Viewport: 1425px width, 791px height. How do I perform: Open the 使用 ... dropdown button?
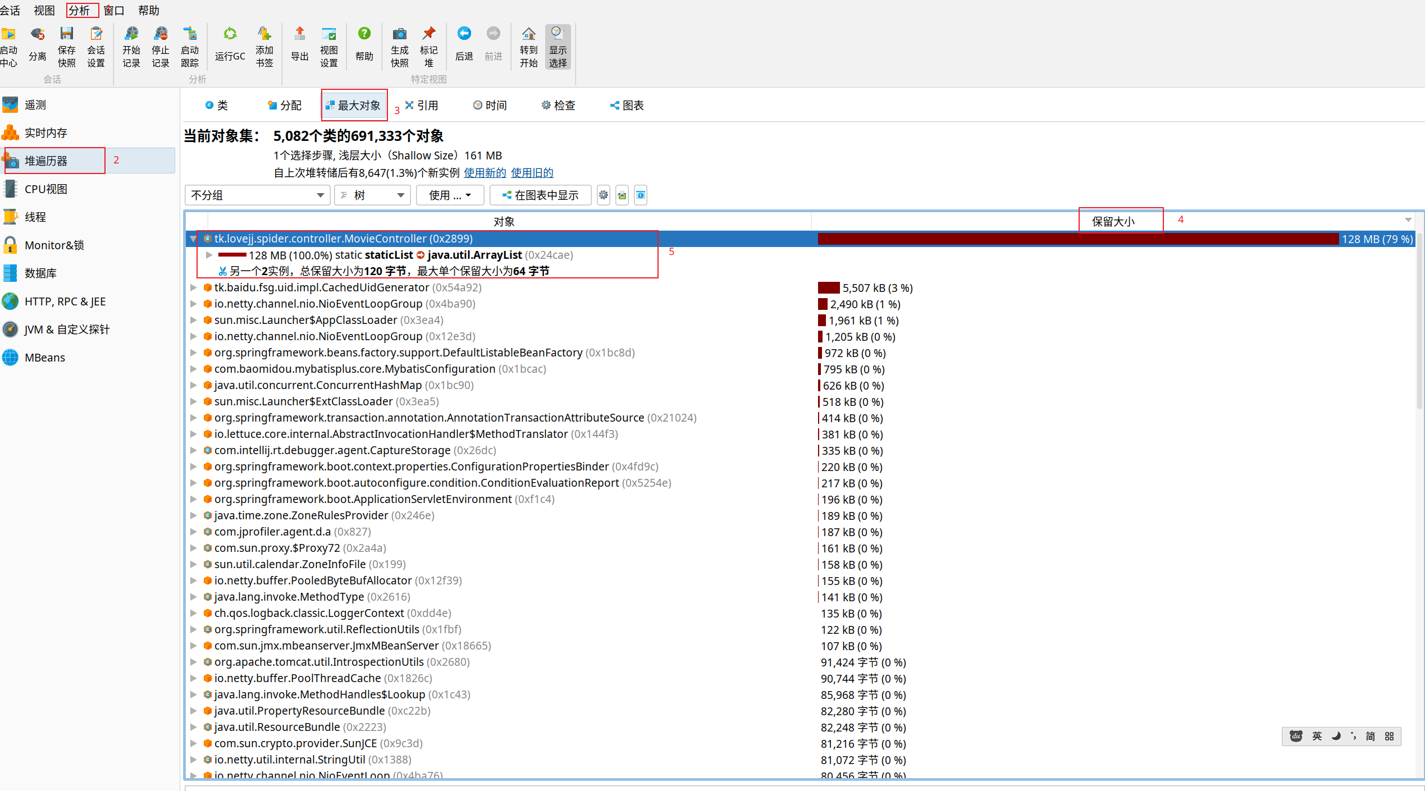pos(449,195)
